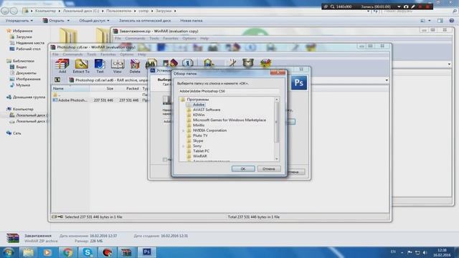
Task: Click the Comment toolbar icon in WinRAR
Action: [x=232, y=63]
